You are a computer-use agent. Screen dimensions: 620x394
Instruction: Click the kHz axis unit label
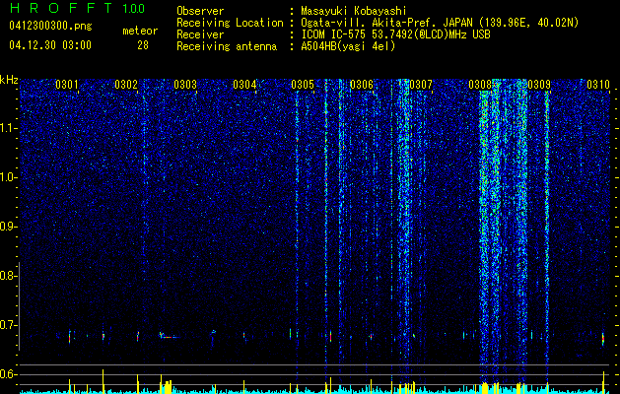(x=9, y=80)
